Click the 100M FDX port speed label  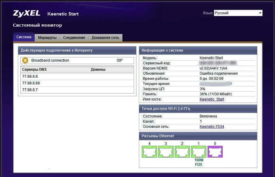point(199,162)
